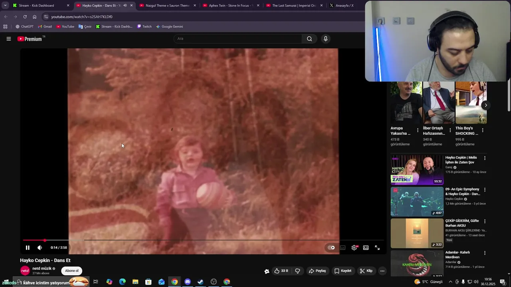Click the youtube.com address bar URL
This screenshot has height=287, width=511.
pos(82,17)
